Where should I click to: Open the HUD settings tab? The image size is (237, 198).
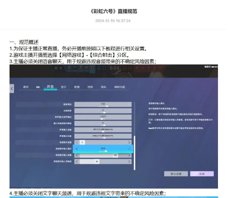pos(38,87)
